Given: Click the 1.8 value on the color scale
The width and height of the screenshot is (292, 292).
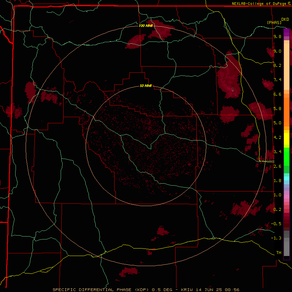Looking at the screenshot, I should [277, 181].
